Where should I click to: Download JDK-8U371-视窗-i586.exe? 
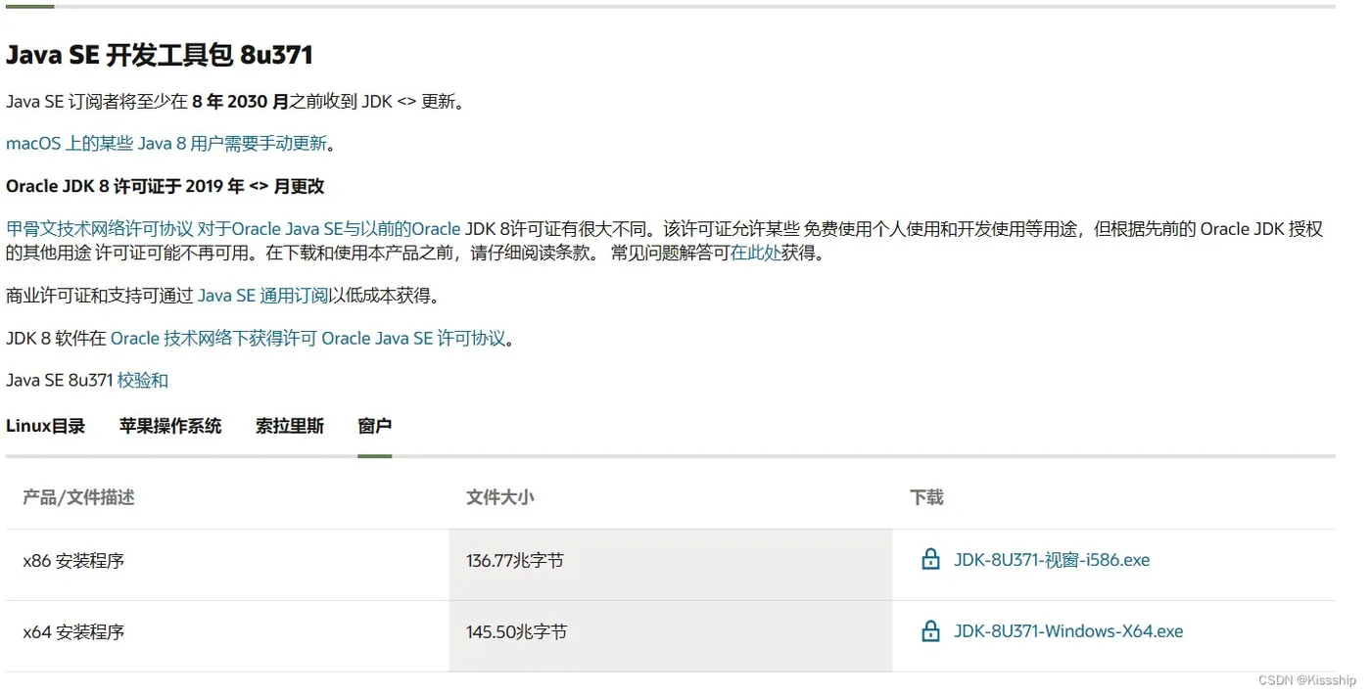tap(1052, 561)
